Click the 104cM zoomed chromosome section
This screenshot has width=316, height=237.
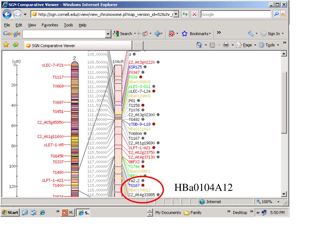pos(118,131)
